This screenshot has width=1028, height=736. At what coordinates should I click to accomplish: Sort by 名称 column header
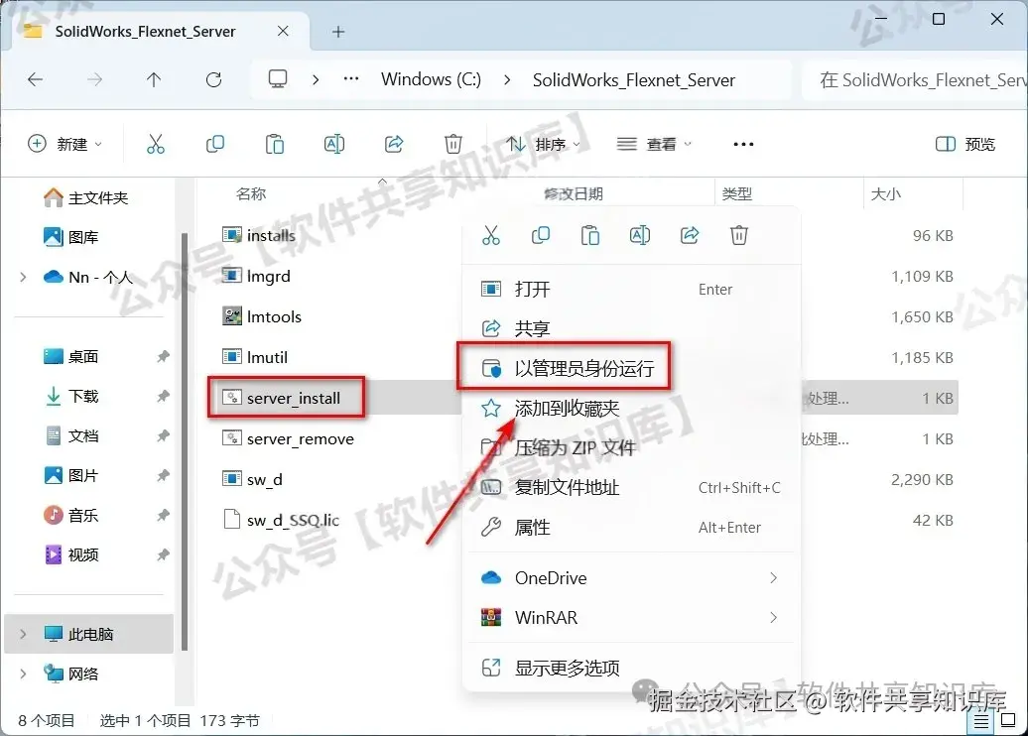[x=251, y=194]
